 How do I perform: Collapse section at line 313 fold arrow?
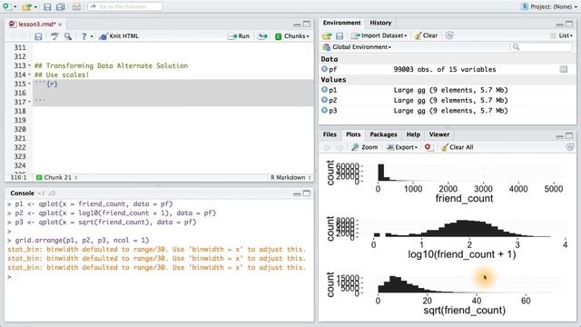coord(29,65)
